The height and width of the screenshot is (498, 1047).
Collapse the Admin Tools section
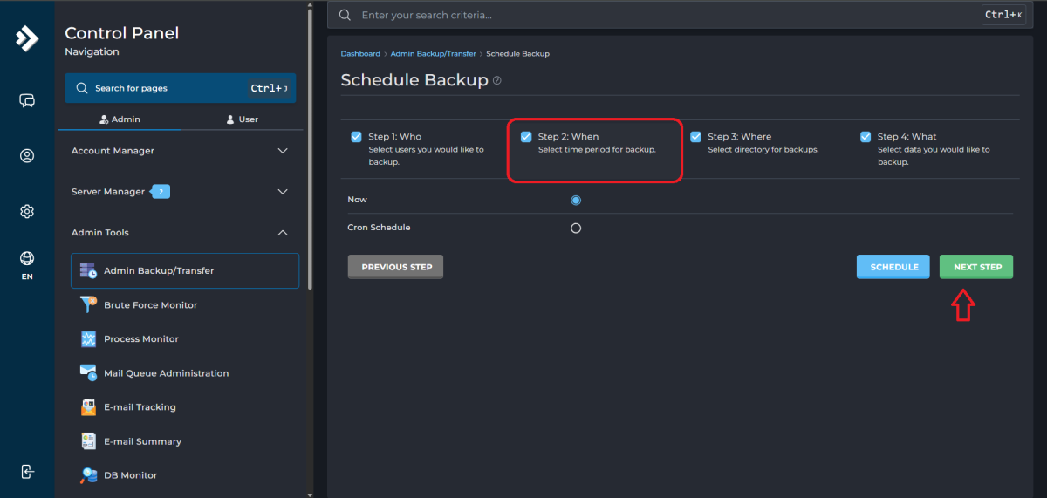click(x=179, y=233)
